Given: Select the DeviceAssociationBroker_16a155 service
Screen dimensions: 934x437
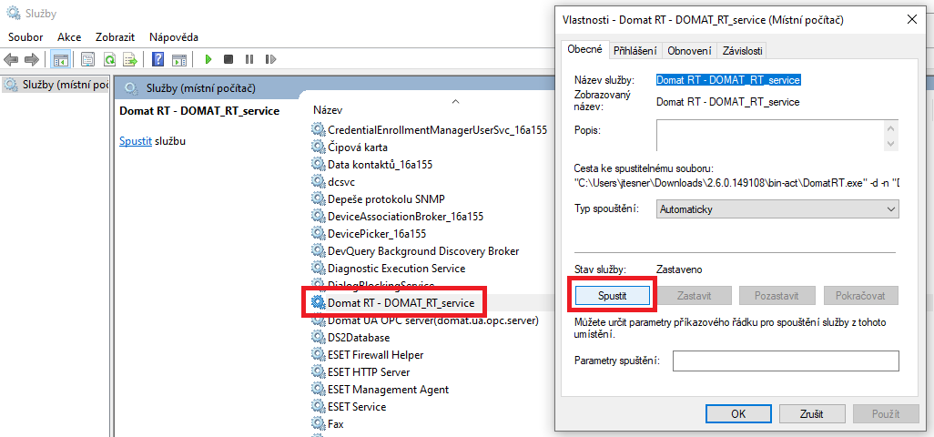Looking at the screenshot, I should pyautogui.click(x=405, y=216).
